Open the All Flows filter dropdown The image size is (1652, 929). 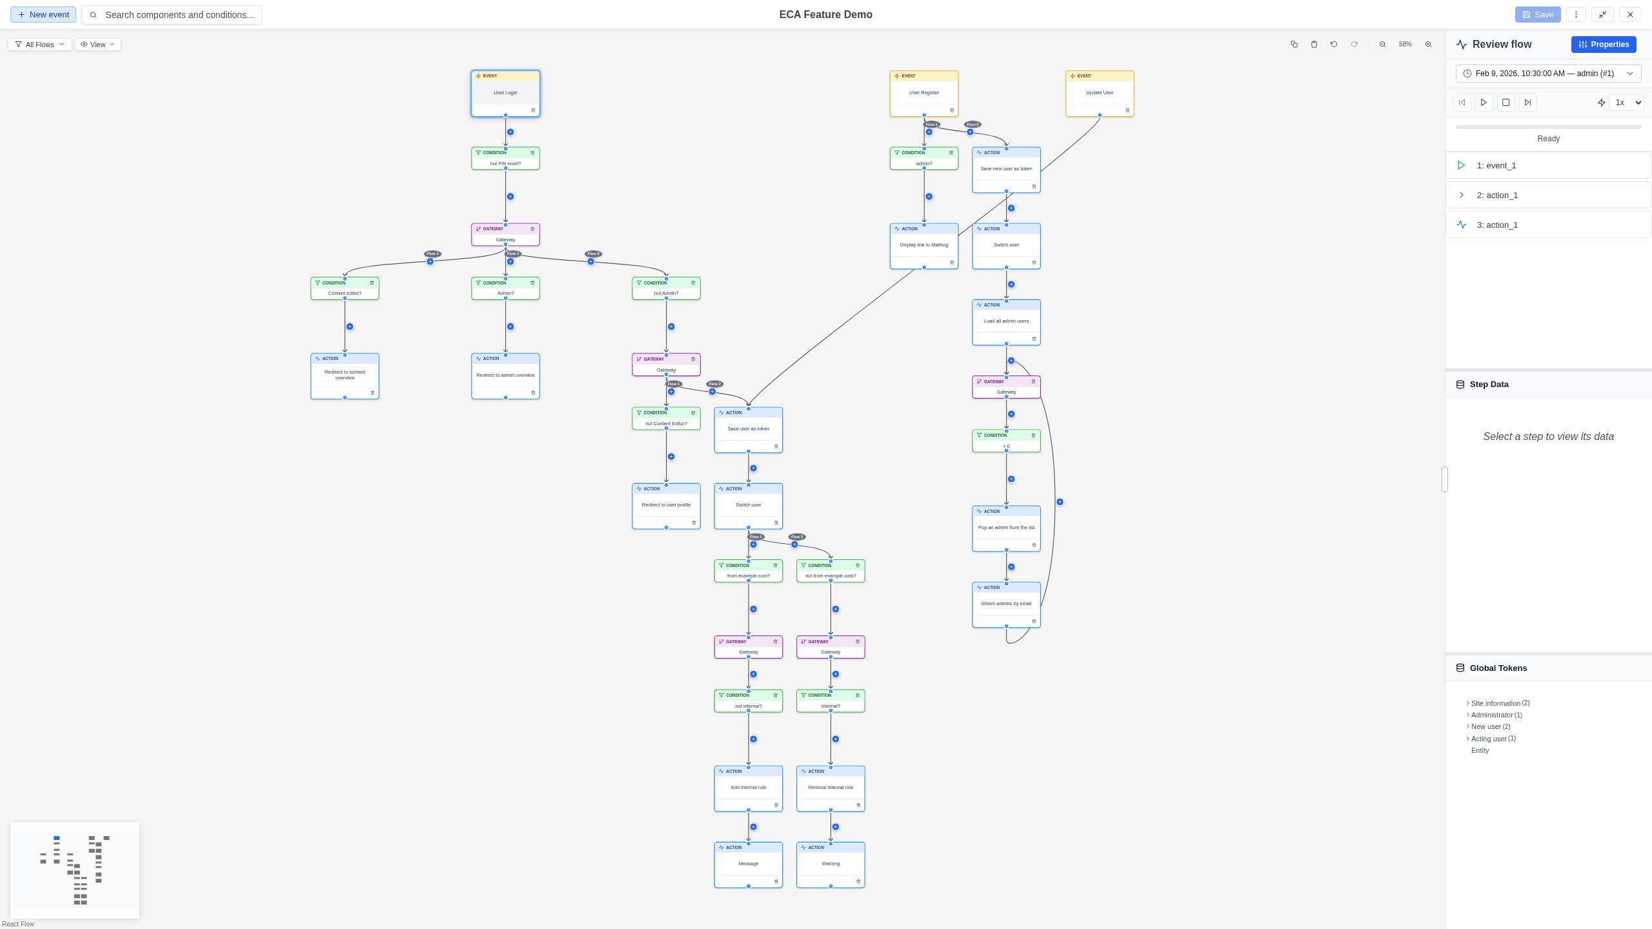40,45
